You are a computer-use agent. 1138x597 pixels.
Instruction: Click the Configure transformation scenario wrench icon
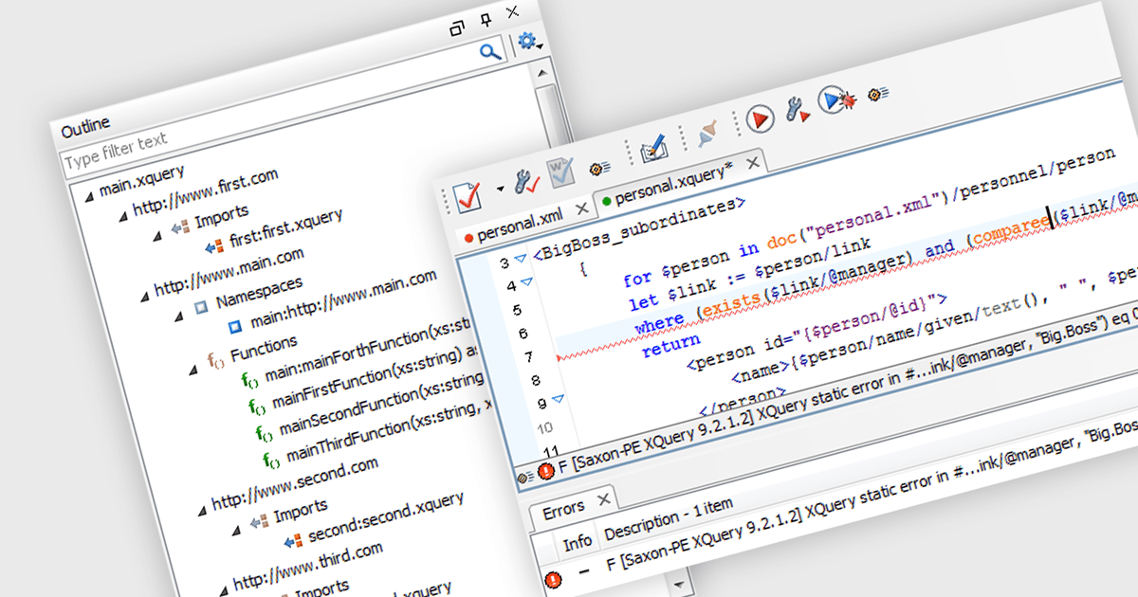[x=797, y=110]
